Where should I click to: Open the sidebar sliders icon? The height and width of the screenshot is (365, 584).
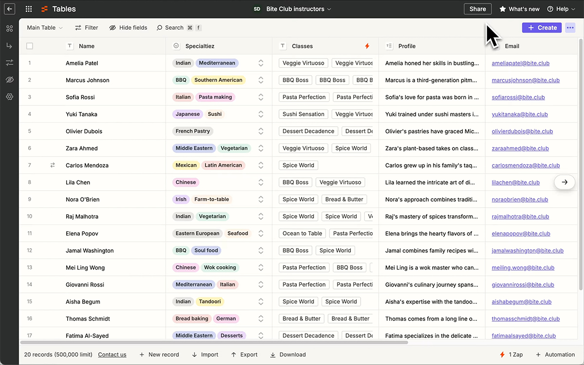tap(10, 63)
